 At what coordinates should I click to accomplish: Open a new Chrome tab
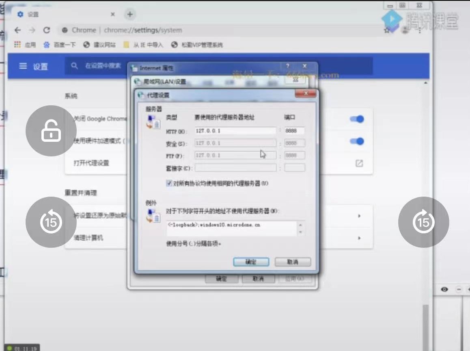coord(130,14)
